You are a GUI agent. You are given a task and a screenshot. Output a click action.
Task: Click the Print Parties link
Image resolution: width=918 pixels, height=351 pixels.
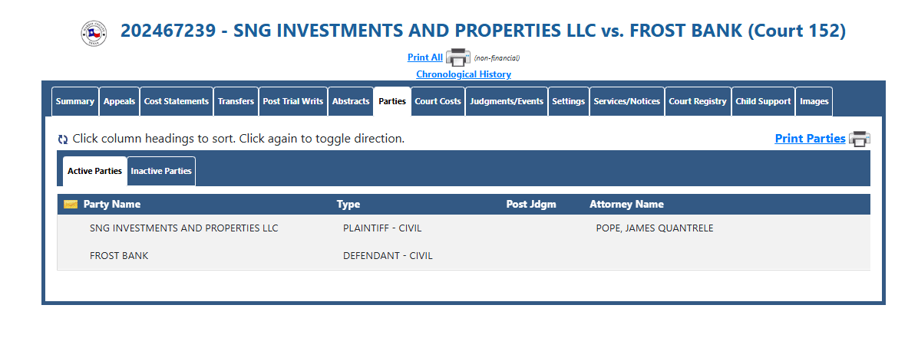(x=810, y=139)
